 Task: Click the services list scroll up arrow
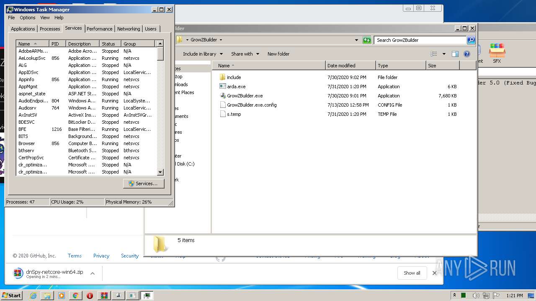click(x=160, y=43)
